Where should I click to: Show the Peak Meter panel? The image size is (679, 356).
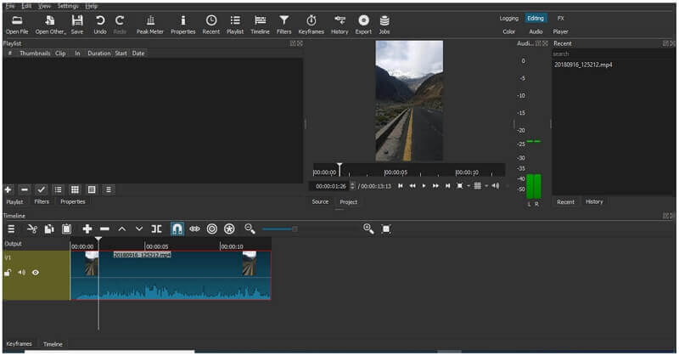150,25
